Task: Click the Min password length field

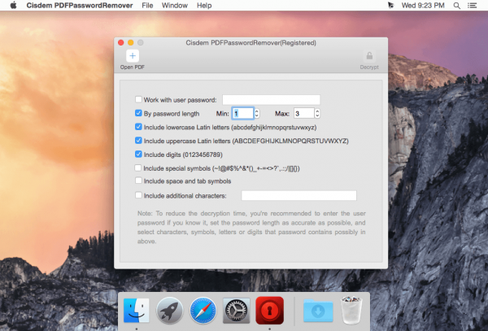Action: [242, 113]
